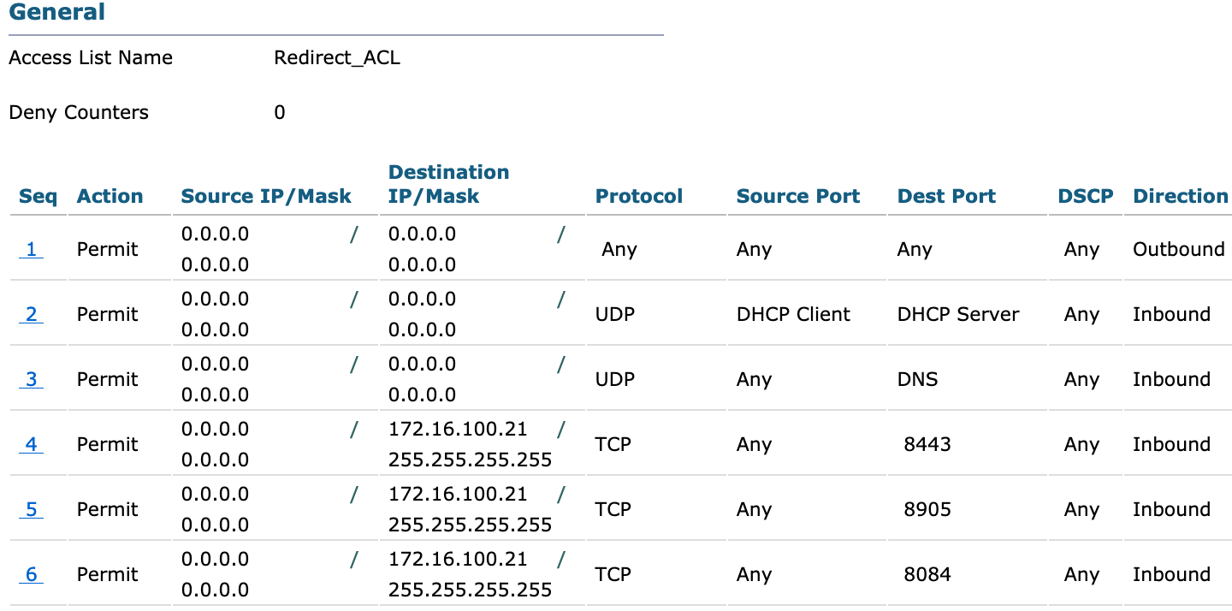1232x611 pixels.
Task: Click the Action column header
Action: pos(110,196)
